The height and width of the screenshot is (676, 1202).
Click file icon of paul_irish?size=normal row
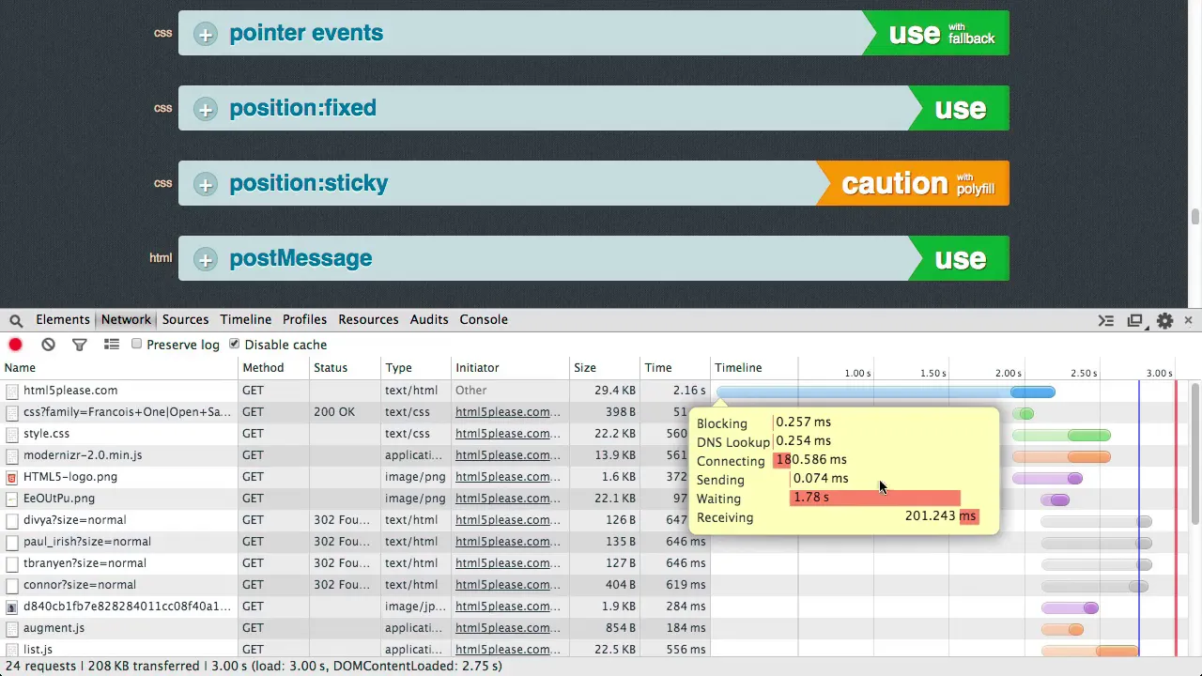pos(12,542)
